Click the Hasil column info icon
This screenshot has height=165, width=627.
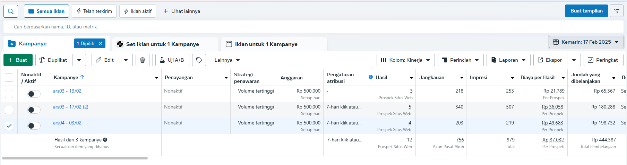coord(371,77)
